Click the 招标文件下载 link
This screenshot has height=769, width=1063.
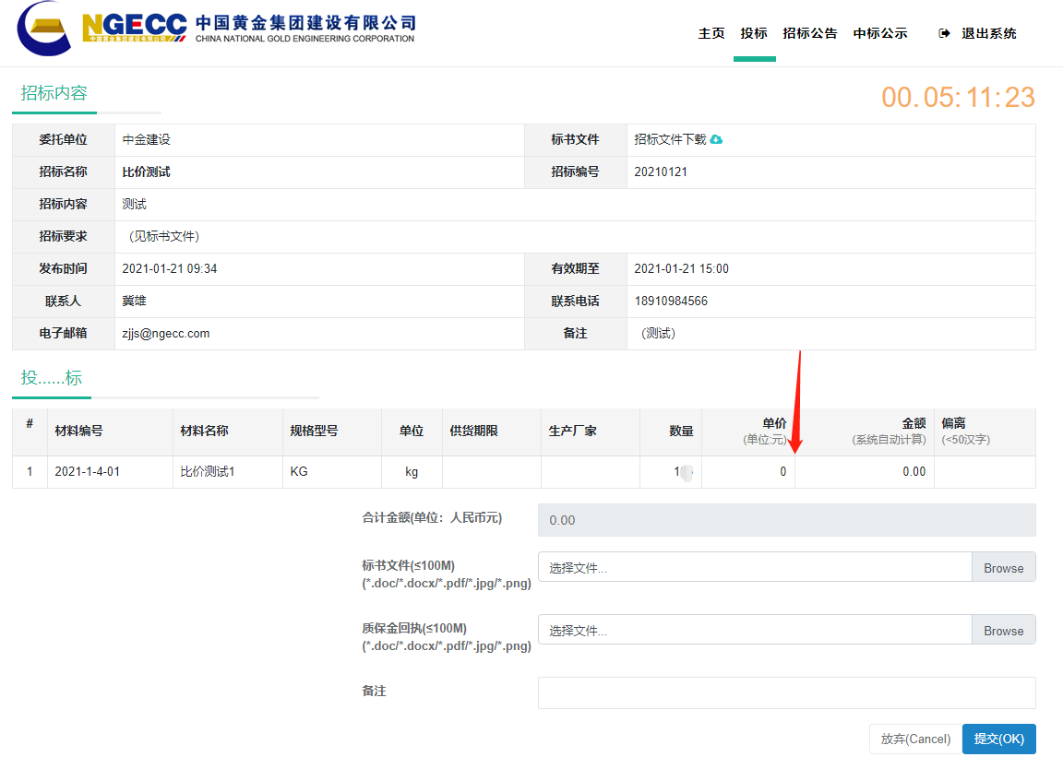pyautogui.click(x=670, y=140)
